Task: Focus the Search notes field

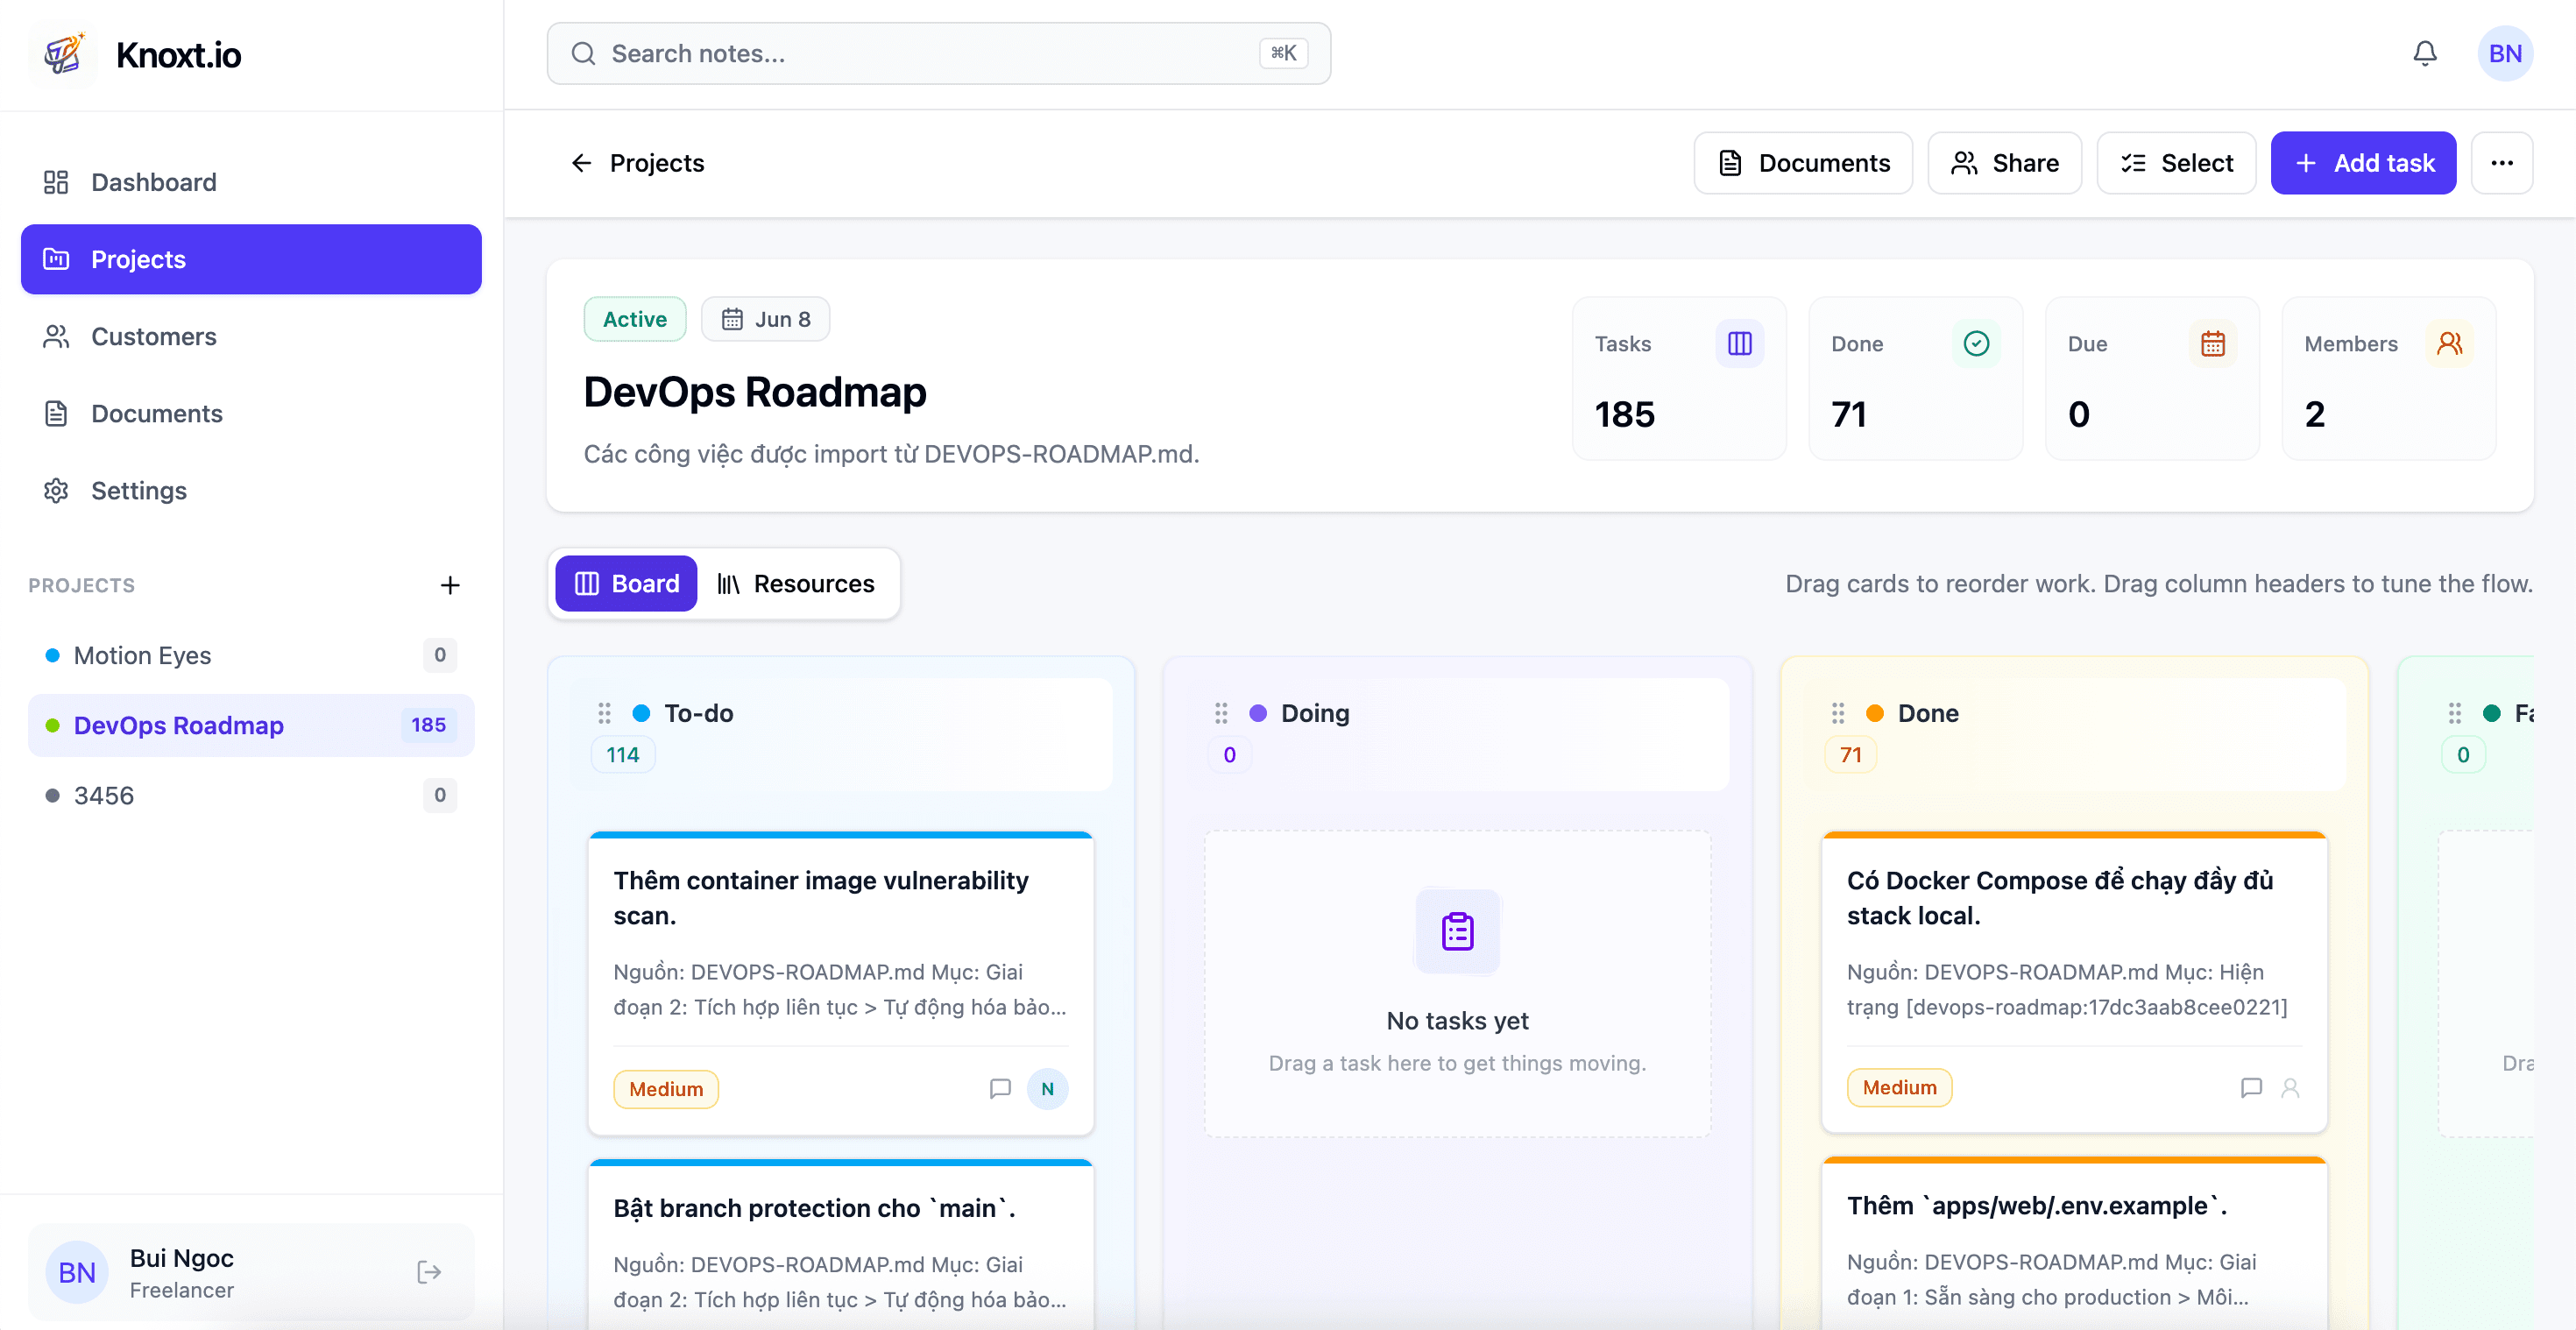Action: tap(938, 53)
